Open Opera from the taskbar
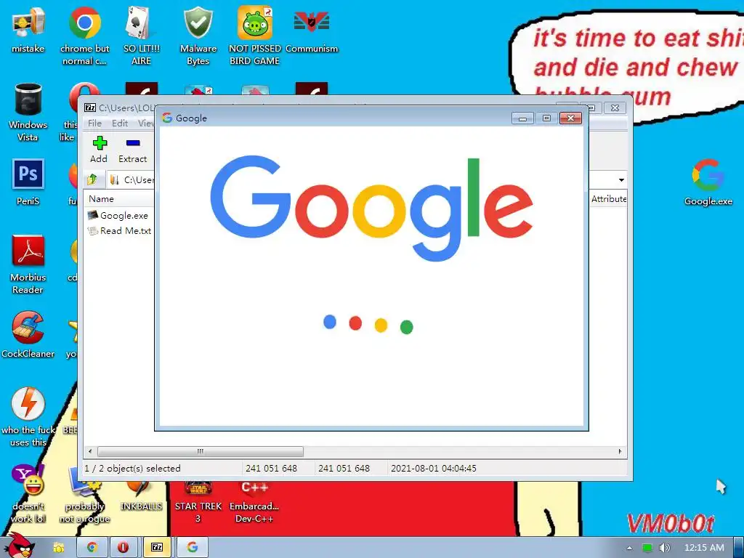 123,547
